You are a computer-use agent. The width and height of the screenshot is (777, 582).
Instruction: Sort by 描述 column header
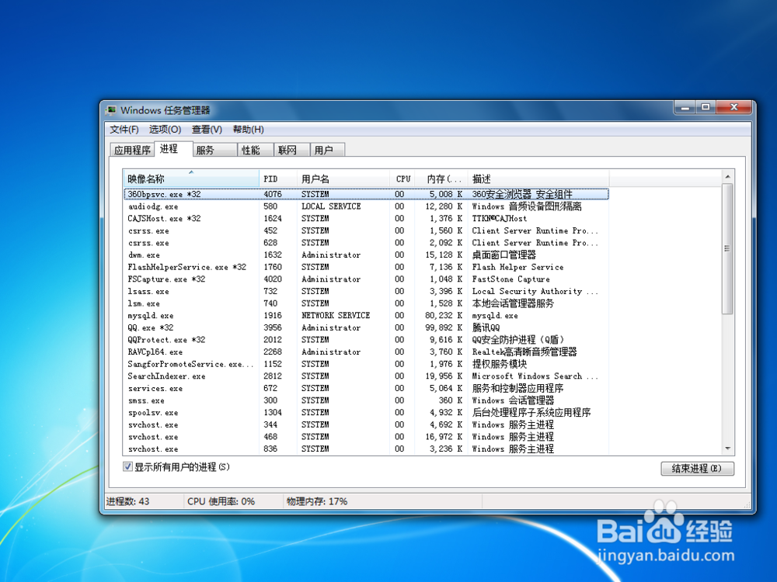(x=538, y=178)
